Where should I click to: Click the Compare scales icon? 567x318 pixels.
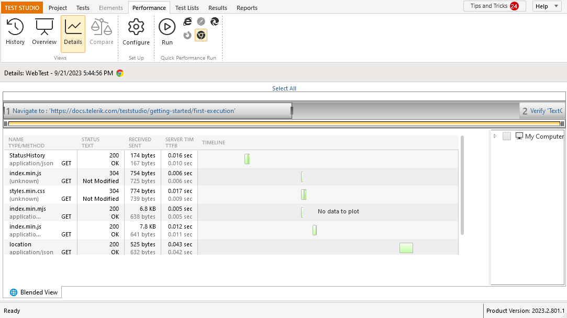[x=101, y=28]
